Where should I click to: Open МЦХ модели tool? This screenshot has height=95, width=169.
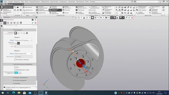tap(141, 10)
